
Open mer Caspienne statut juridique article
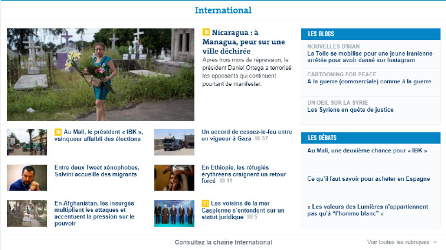(x=242, y=210)
